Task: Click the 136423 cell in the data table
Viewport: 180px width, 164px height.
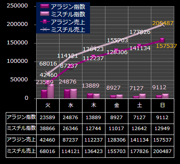Action: (94, 151)
